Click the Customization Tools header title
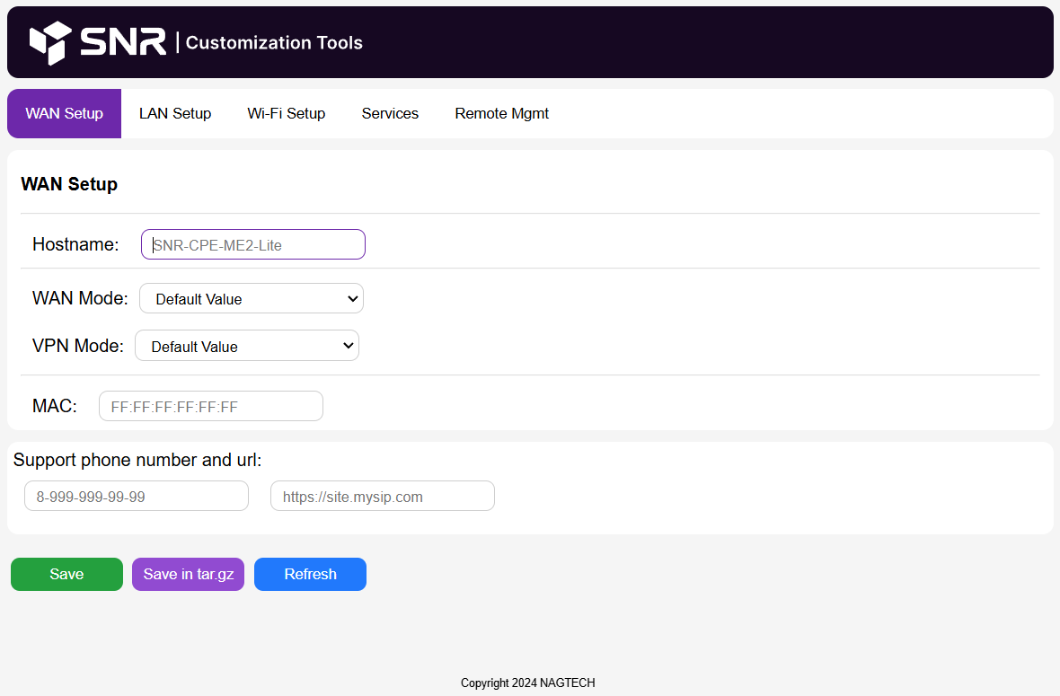The image size is (1060, 696). tap(274, 42)
